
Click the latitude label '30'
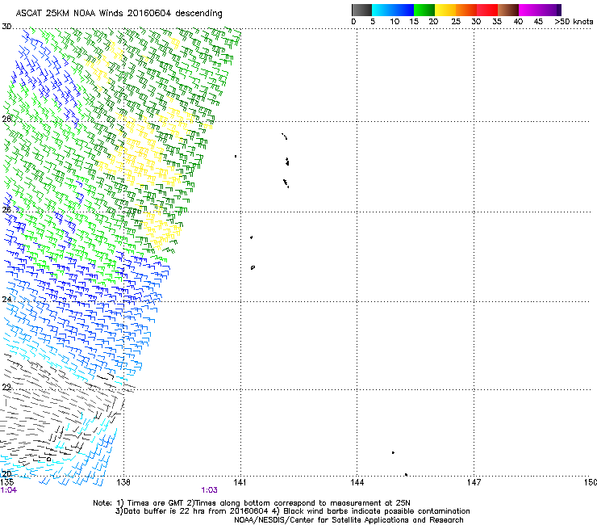6,27
